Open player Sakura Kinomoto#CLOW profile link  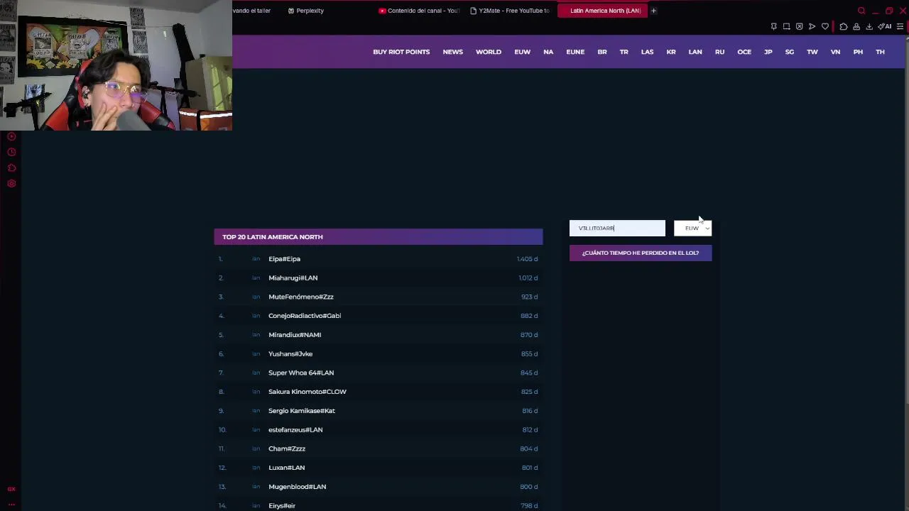tap(307, 392)
